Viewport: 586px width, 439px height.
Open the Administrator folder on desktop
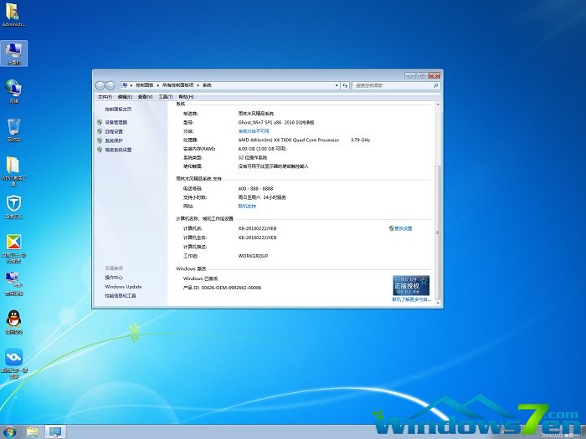click(x=14, y=13)
